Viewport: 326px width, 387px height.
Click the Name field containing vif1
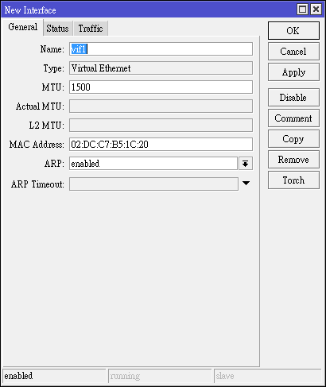coord(161,49)
